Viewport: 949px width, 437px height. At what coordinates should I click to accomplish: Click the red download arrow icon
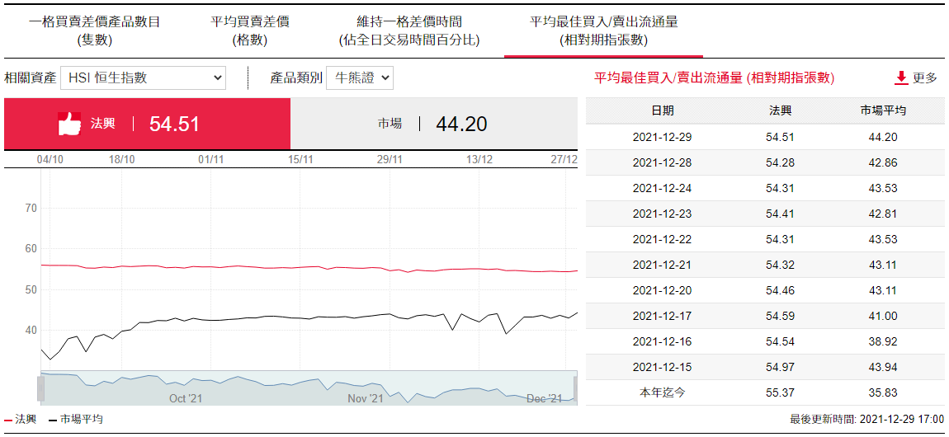(x=901, y=78)
